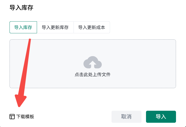Download the template via 下载模板 link
The height and width of the screenshot is (127, 186).
tap(25, 116)
